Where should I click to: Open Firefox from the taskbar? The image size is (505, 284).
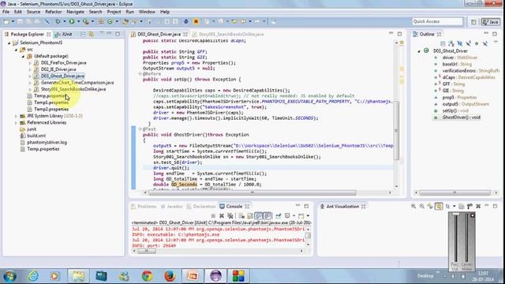tap(170, 276)
